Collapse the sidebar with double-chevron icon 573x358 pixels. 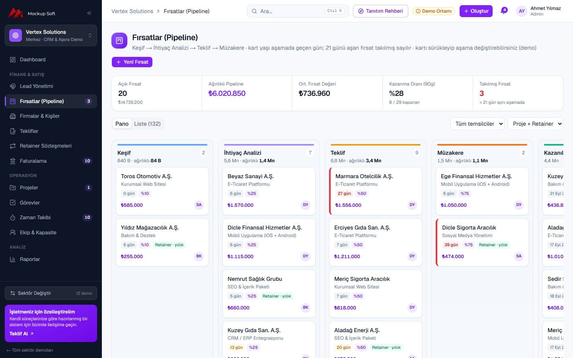point(89,13)
